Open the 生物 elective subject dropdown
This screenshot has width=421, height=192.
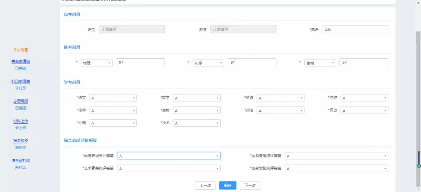tap(320, 63)
